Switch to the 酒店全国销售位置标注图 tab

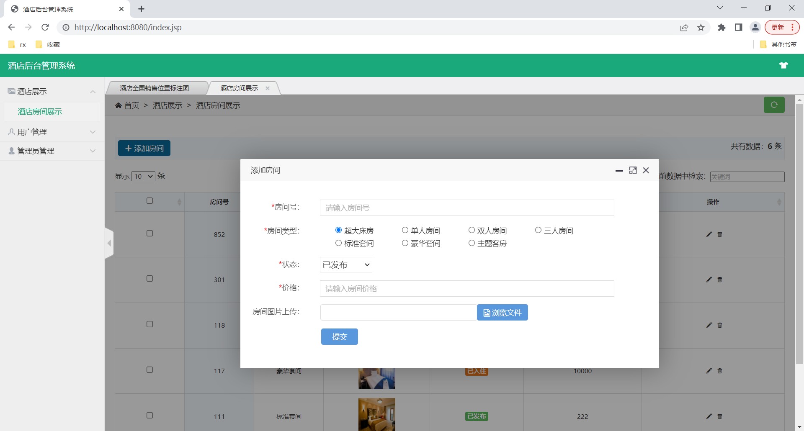[155, 87]
